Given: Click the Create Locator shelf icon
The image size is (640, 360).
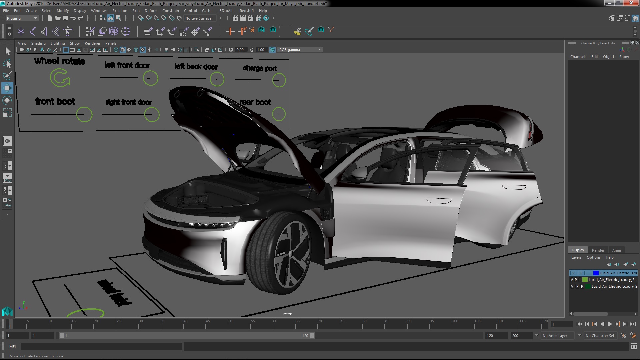Looking at the screenshot, I should click(x=21, y=31).
